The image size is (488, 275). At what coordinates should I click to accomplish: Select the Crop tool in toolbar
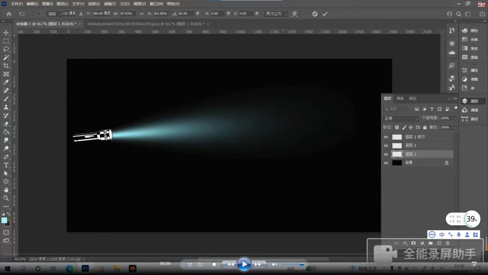(6, 65)
